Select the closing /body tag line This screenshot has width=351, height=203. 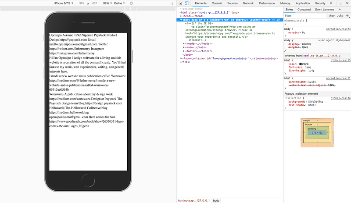click(x=188, y=55)
